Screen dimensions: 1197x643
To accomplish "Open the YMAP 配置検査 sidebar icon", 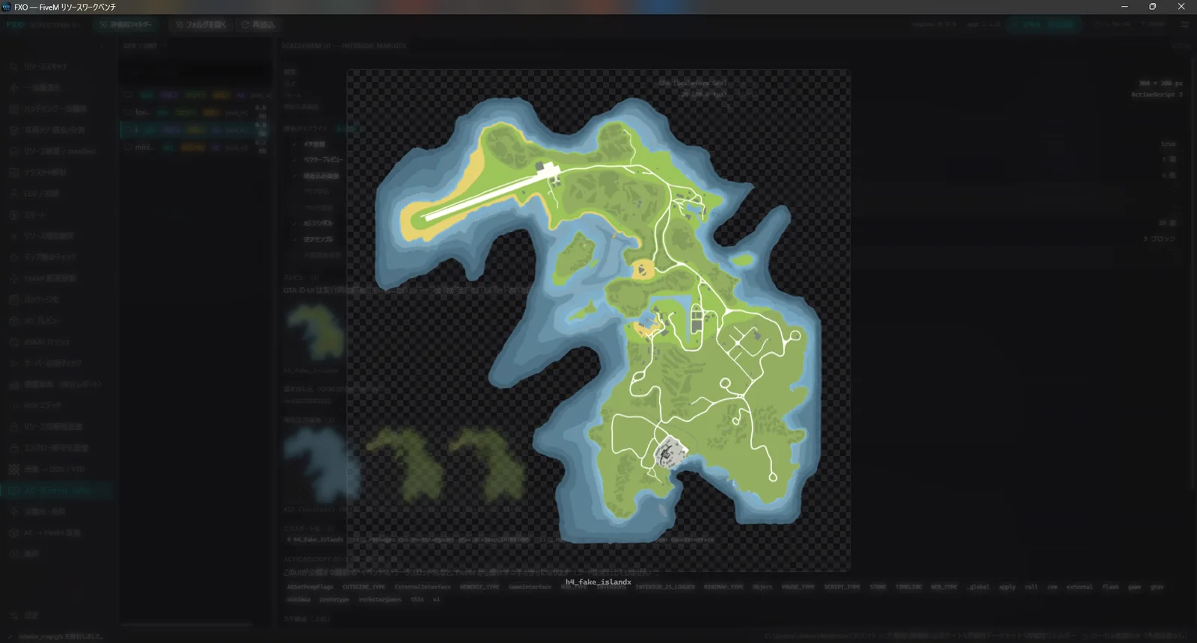I will coord(13,278).
